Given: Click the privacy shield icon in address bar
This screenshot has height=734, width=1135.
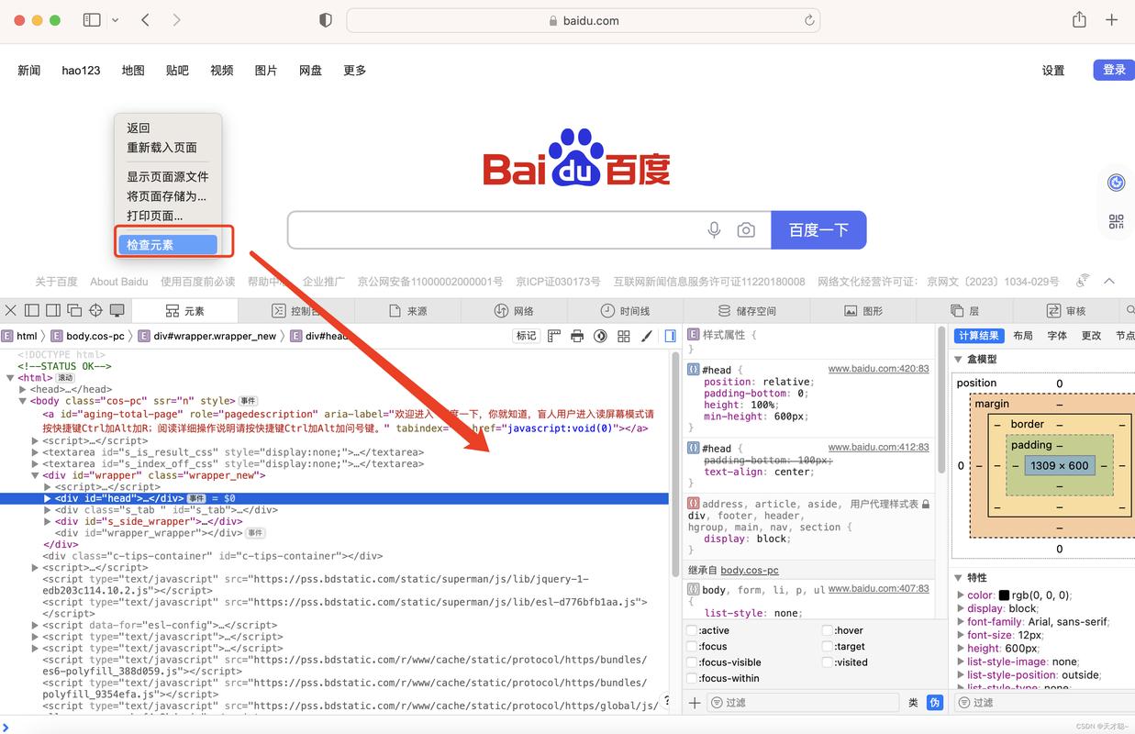Looking at the screenshot, I should pyautogui.click(x=326, y=19).
